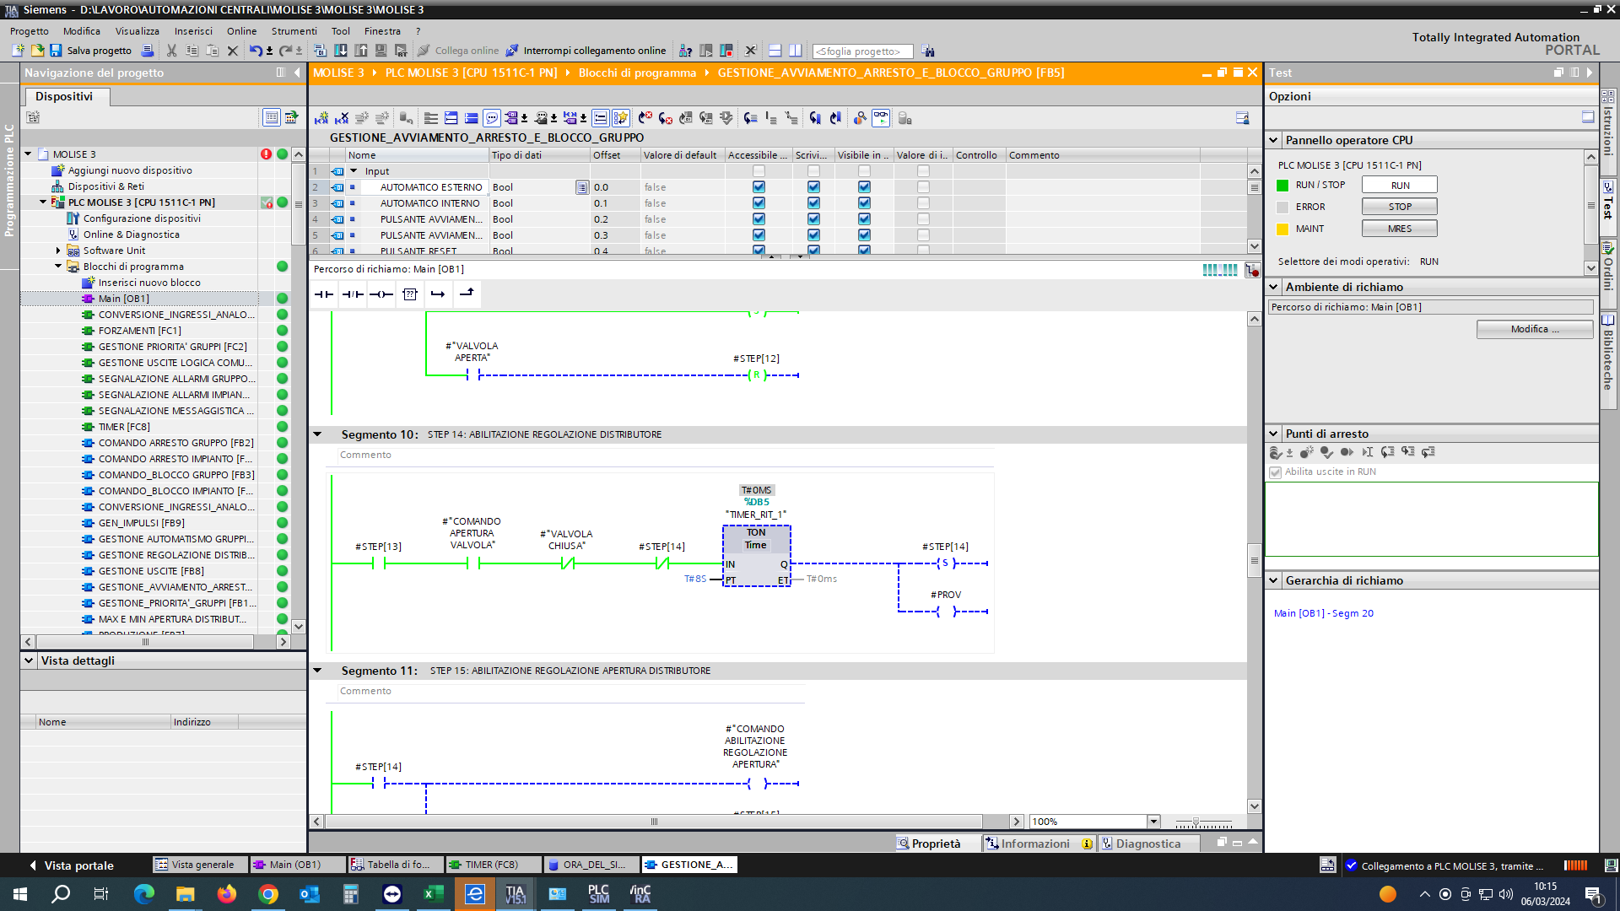Click the STOP button for the CPU
The image size is (1620, 911).
[1400, 207]
